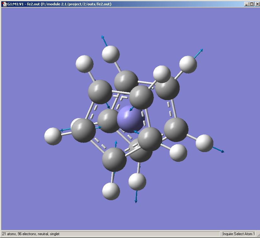Maximize the fe2.out molecule window
Screen dimensions: 260x238
tap(251, 4)
